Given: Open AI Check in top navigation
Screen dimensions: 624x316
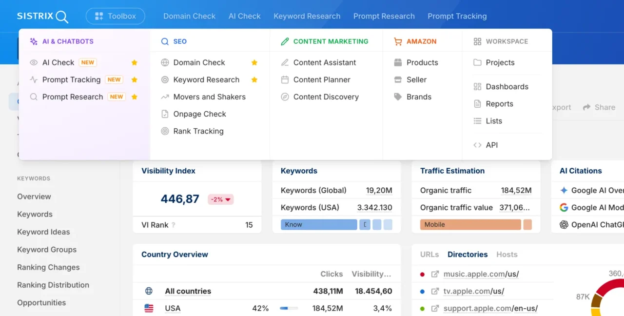Looking at the screenshot, I should pyautogui.click(x=245, y=16).
